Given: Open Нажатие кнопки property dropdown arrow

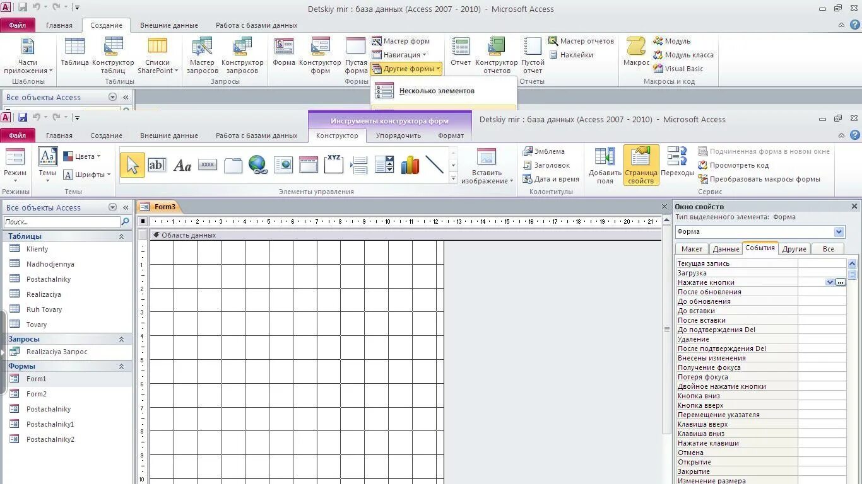Looking at the screenshot, I should tap(830, 282).
